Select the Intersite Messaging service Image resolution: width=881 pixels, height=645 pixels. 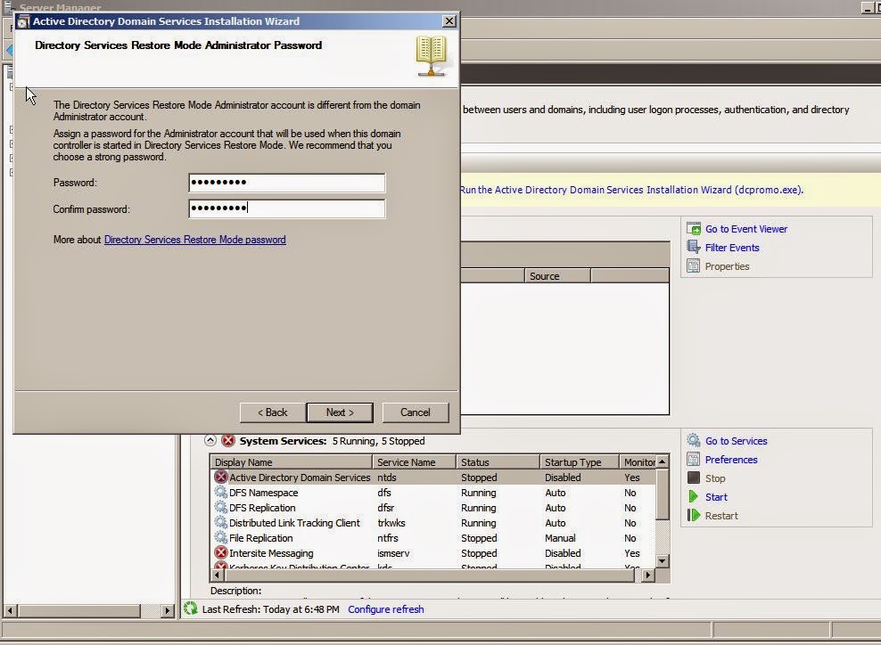(x=433, y=553)
